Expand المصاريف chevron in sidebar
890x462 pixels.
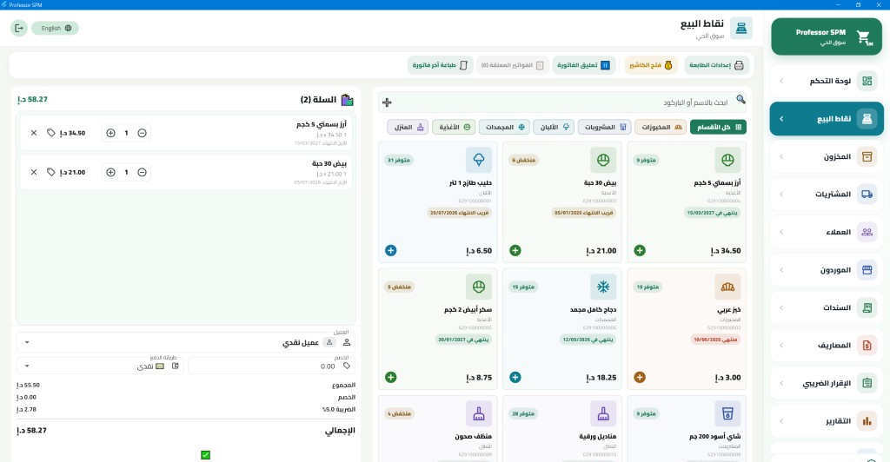[781, 346]
